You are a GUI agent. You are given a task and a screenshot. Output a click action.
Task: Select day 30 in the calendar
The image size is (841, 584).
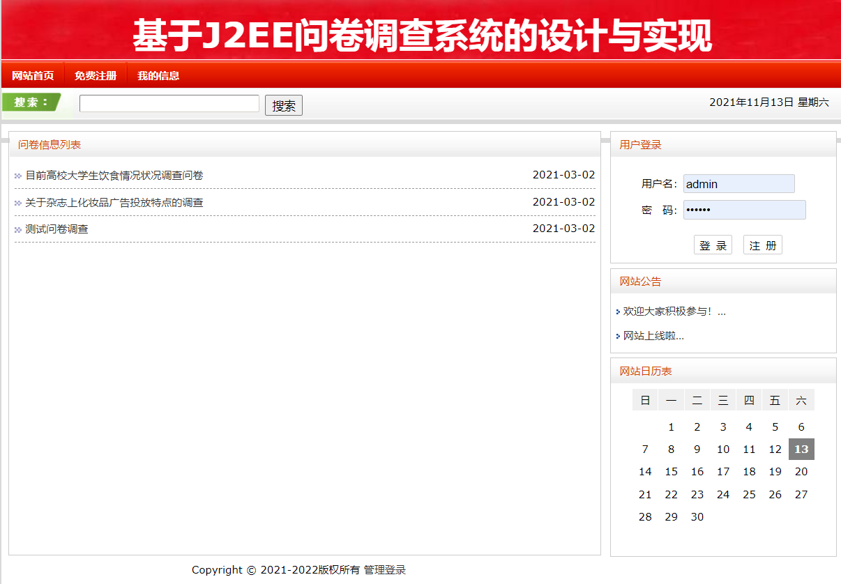click(x=697, y=517)
